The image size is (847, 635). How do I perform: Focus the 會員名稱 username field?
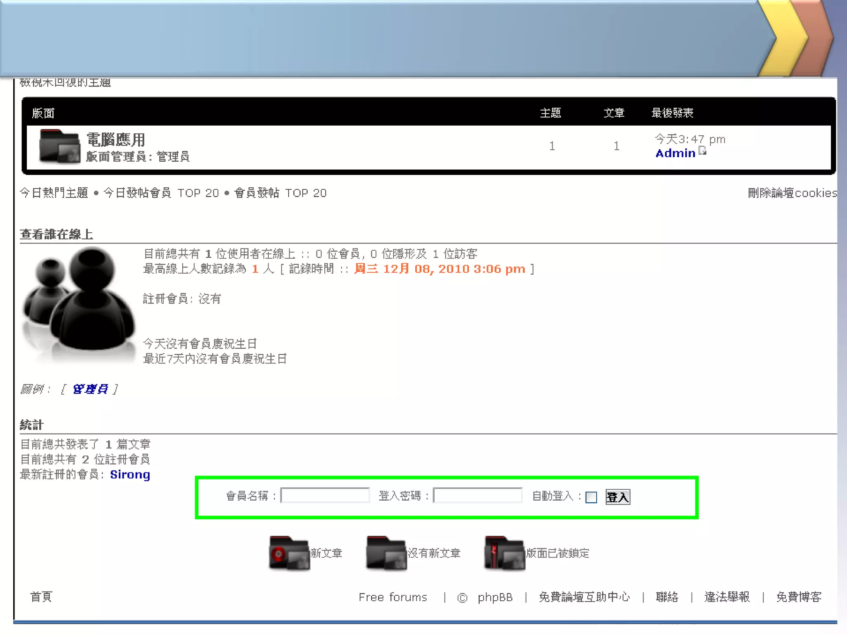[x=325, y=495]
